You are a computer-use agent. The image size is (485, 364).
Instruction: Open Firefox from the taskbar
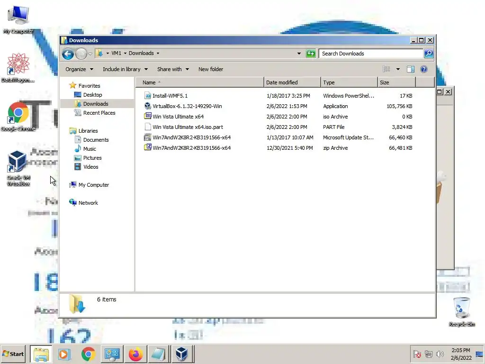click(135, 354)
